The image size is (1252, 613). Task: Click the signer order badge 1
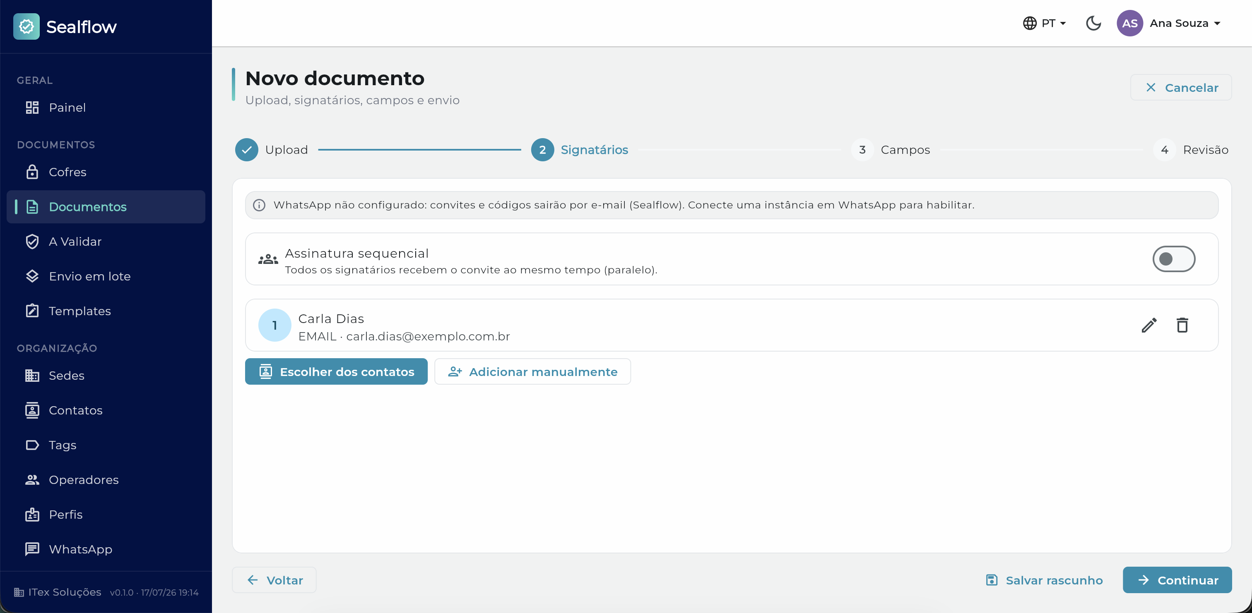[x=274, y=325]
